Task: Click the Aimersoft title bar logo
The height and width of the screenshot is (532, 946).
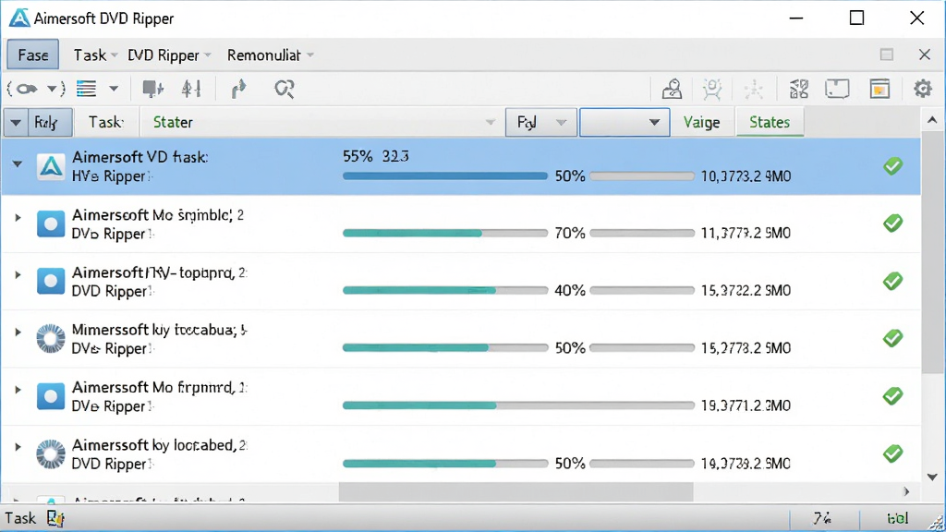Action: (x=19, y=18)
